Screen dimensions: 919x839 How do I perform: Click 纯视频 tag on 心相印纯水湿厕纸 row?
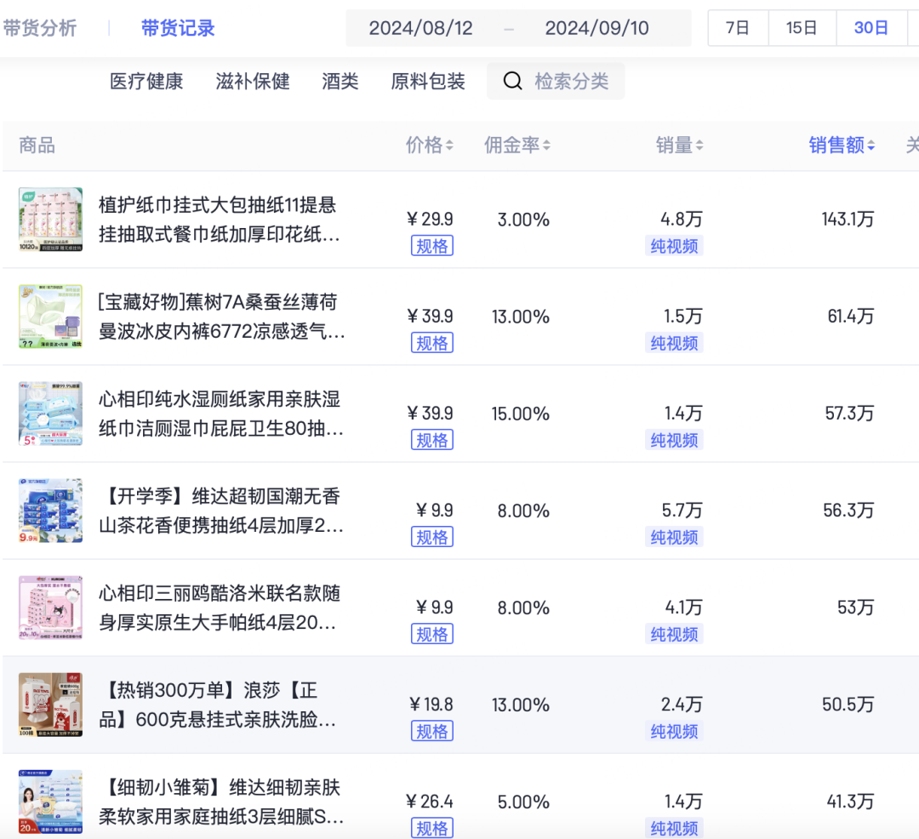(x=674, y=440)
